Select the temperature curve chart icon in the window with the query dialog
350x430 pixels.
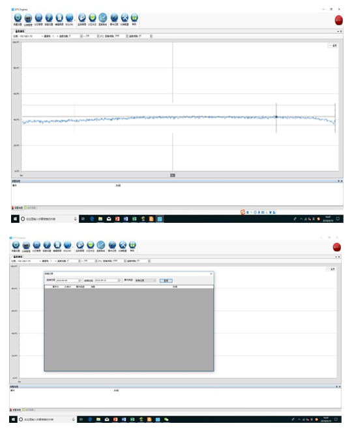[101, 245]
